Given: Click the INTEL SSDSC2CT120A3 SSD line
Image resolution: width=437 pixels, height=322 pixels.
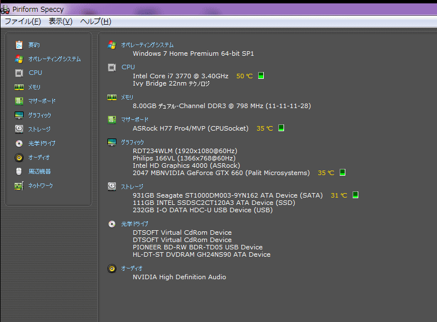Looking at the screenshot, I should 214,203.
